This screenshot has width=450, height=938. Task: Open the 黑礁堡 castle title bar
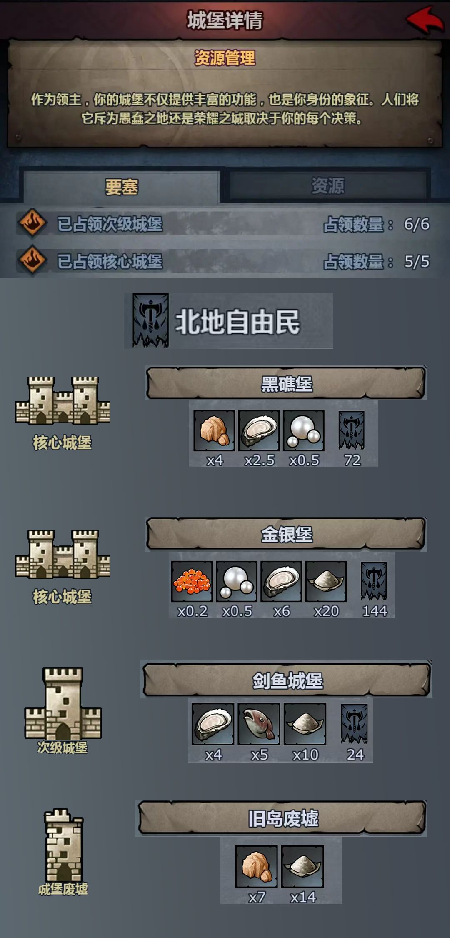tap(286, 384)
